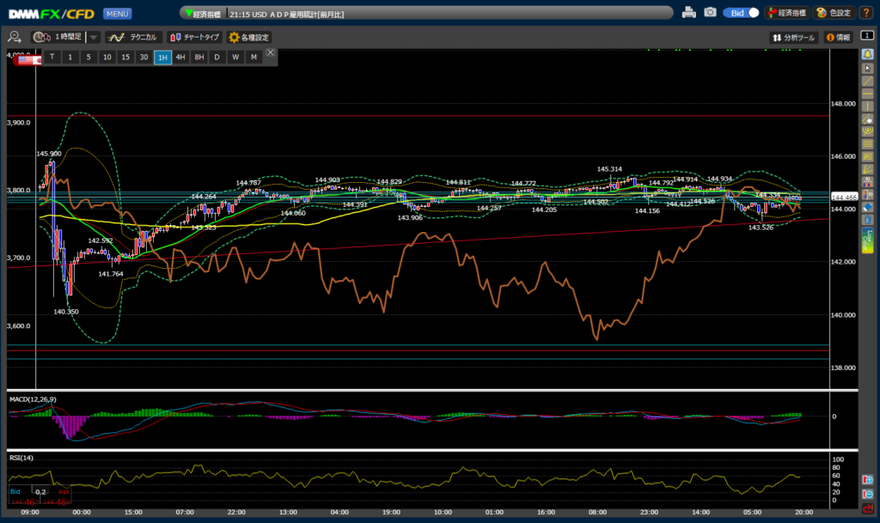Click the alert bell icon in sidebar
The width and height of the screenshot is (880, 523).
(868, 54)
